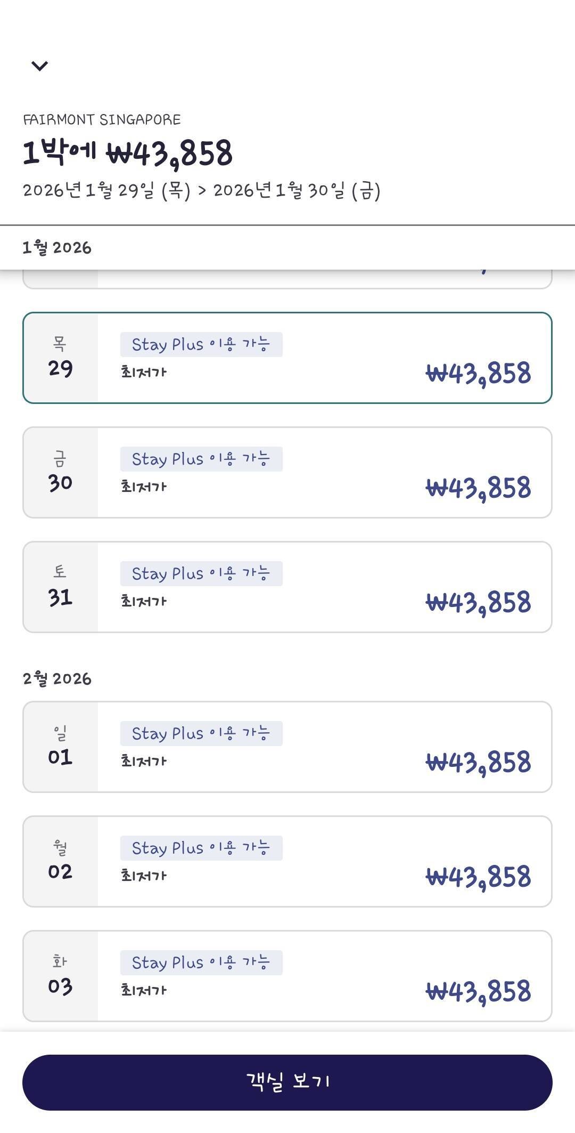The image size is (575, 1133).
Task: Tap the 2월 2026 month label
Action: (x=57, y=678)
